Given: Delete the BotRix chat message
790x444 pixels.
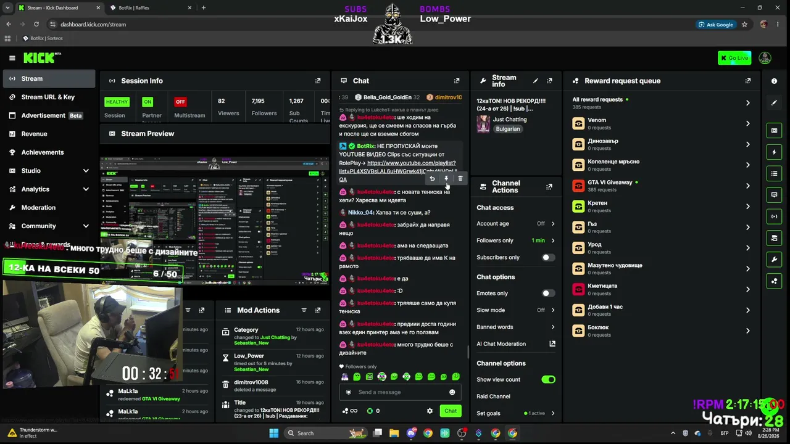Looking at the screenshot, I should [x=460, y=179].
